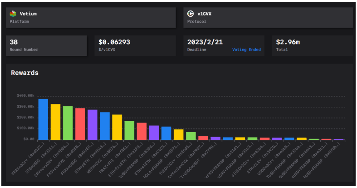Click the alUSD+3Crv (0x43b4…) axis label
This screenshot has width=357, height=188.
248,159
